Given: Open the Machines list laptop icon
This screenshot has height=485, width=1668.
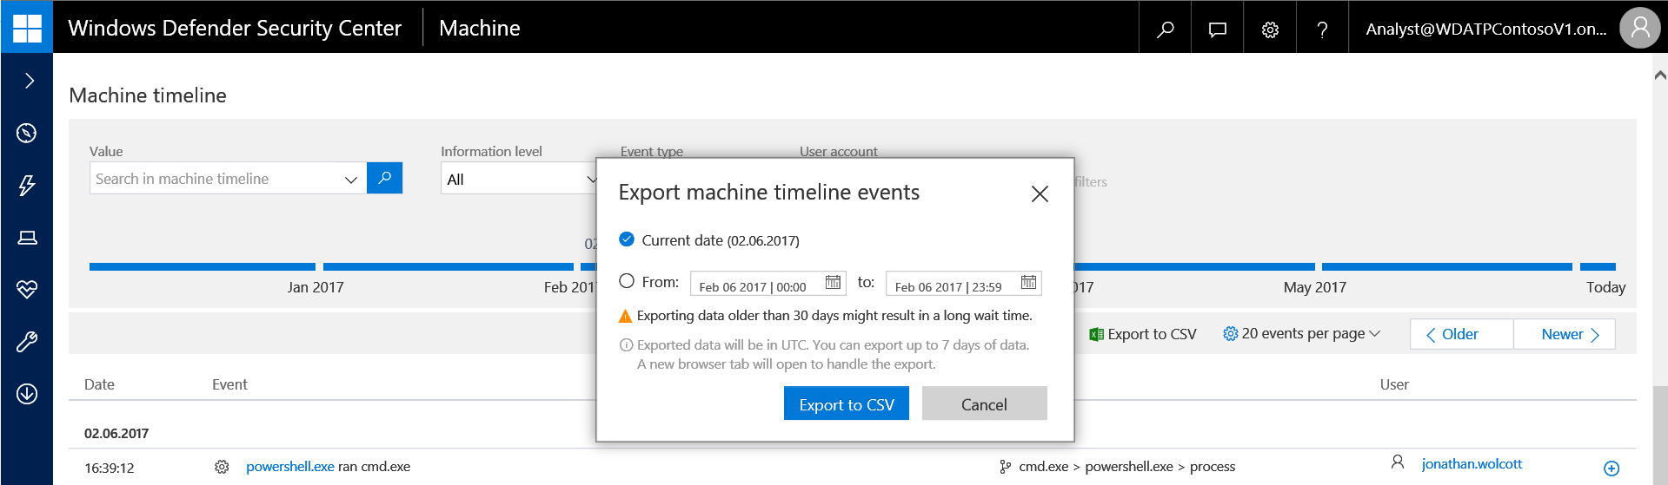Looking at the screenshot, I should point(27,238).
